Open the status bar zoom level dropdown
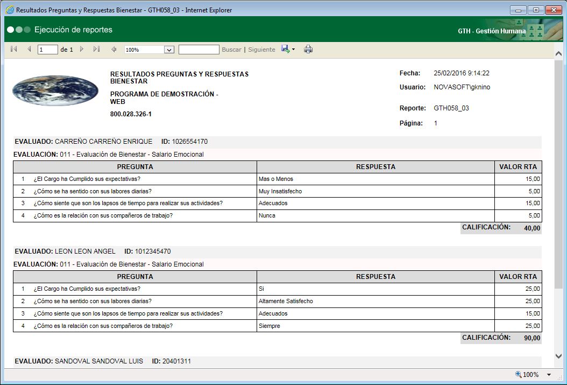This screenshot has width=567, height=385. [x=549, y=375]
